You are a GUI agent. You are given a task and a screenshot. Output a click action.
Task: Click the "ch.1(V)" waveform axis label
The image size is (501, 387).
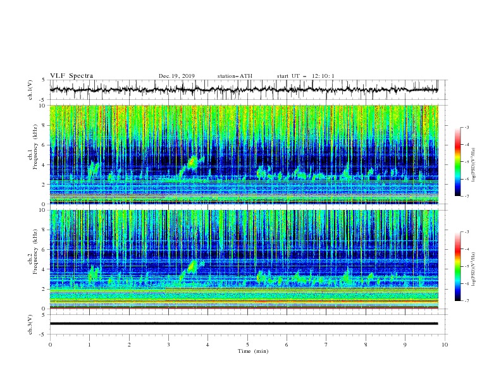coord(30,90)
